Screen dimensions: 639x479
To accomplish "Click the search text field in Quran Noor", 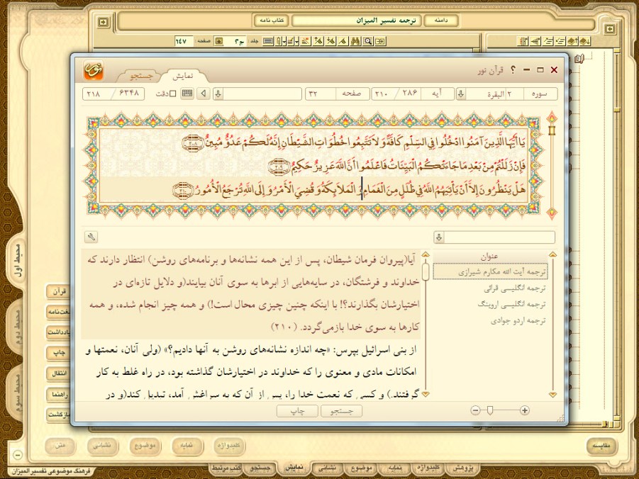I will click(263, 94).
